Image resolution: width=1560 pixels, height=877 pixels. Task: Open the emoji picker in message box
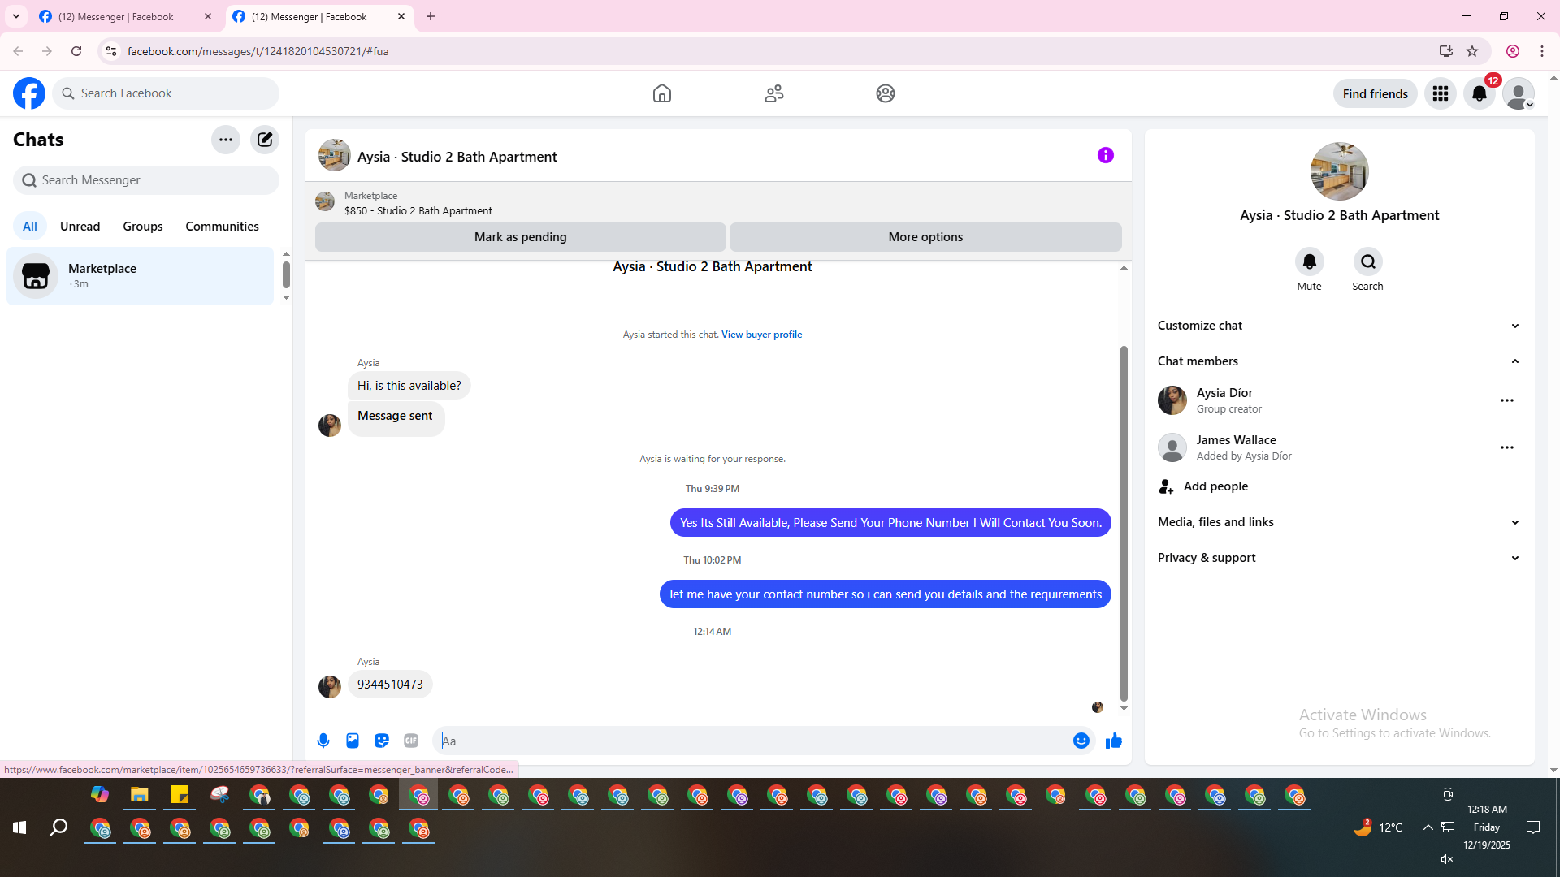[1081, 741]
